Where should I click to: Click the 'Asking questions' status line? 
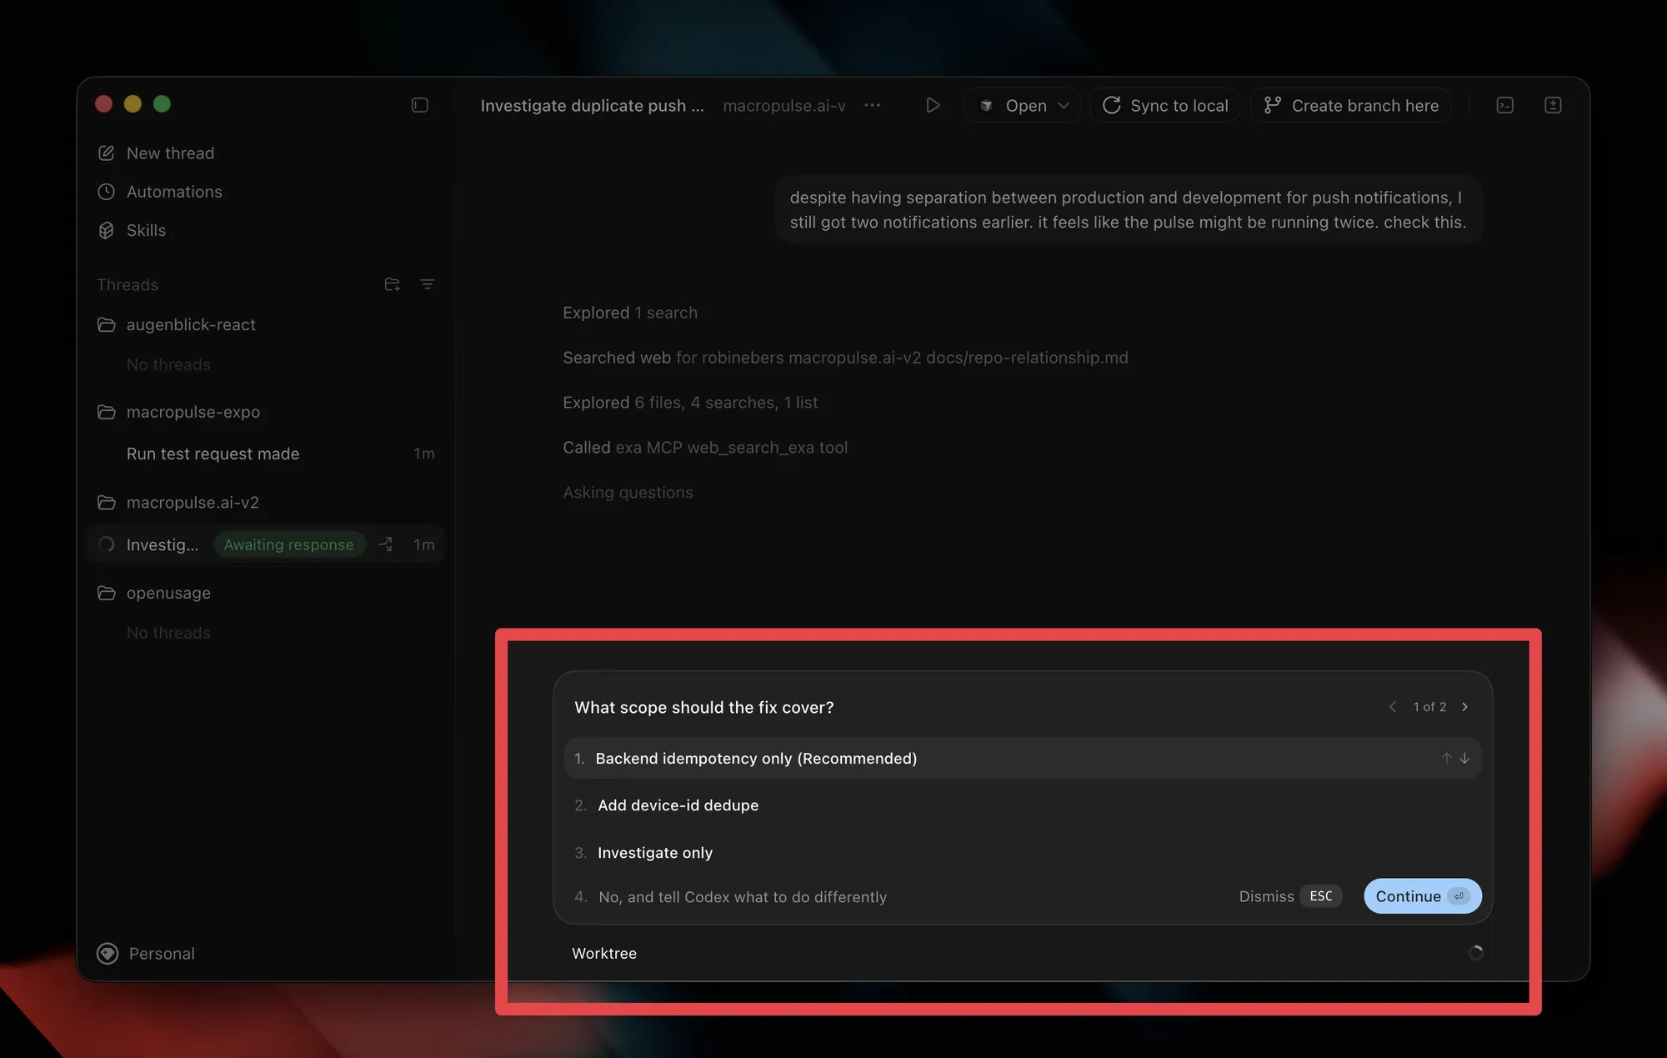pos(628,493)
